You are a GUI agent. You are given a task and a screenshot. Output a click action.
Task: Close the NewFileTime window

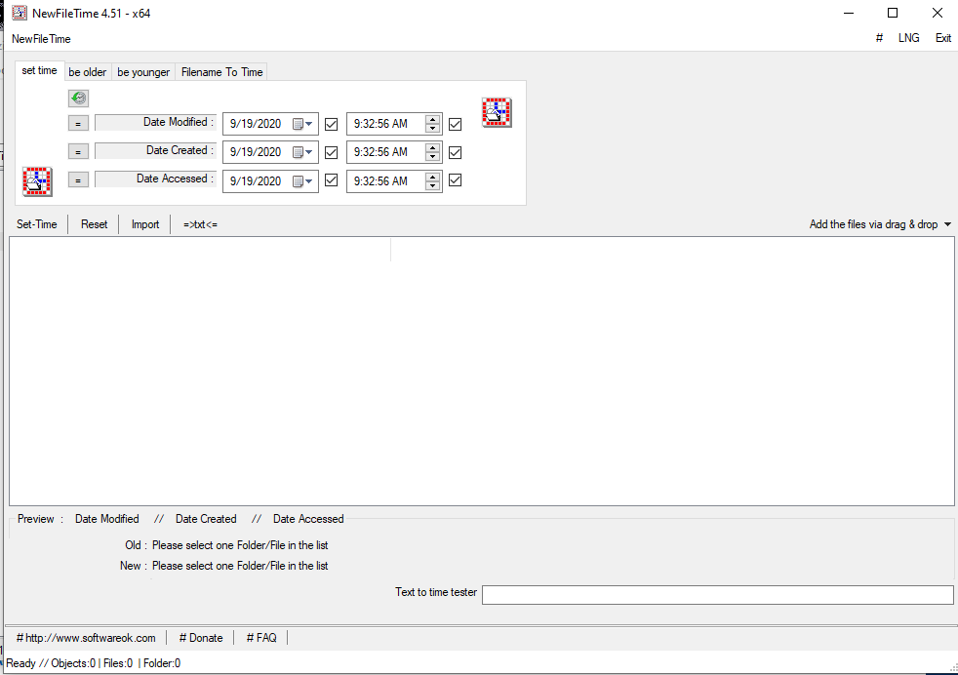coord(938,13)
